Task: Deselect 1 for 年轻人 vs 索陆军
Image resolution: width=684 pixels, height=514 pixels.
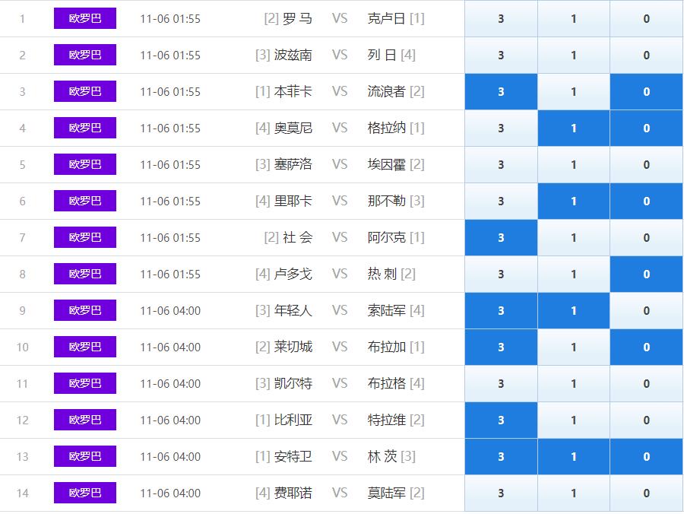Action: click(574, 311)
